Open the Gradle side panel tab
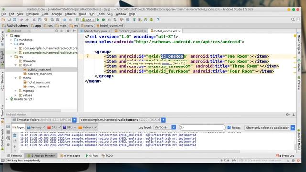This screenshot has height=172, width=306. click(299, 65)
